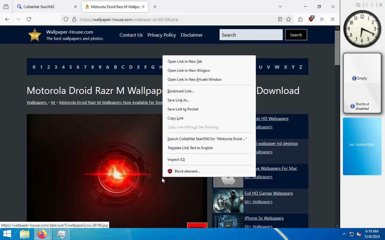Click the third pinned taskbar application icon
This screenshot has height=240, width=385.
(x=61, y=234)
